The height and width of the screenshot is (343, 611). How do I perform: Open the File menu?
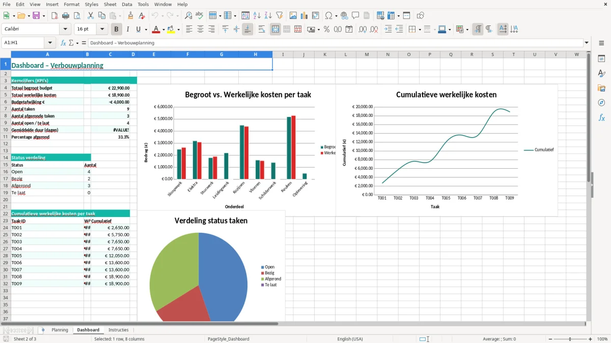click(6, 4)
